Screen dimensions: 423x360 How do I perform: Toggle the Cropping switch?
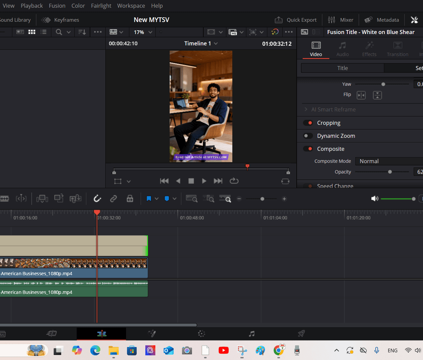[308, 123]
